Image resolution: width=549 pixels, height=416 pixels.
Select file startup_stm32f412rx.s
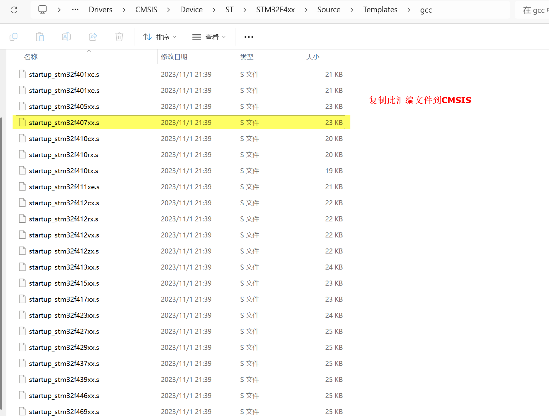tap(64, 219)
